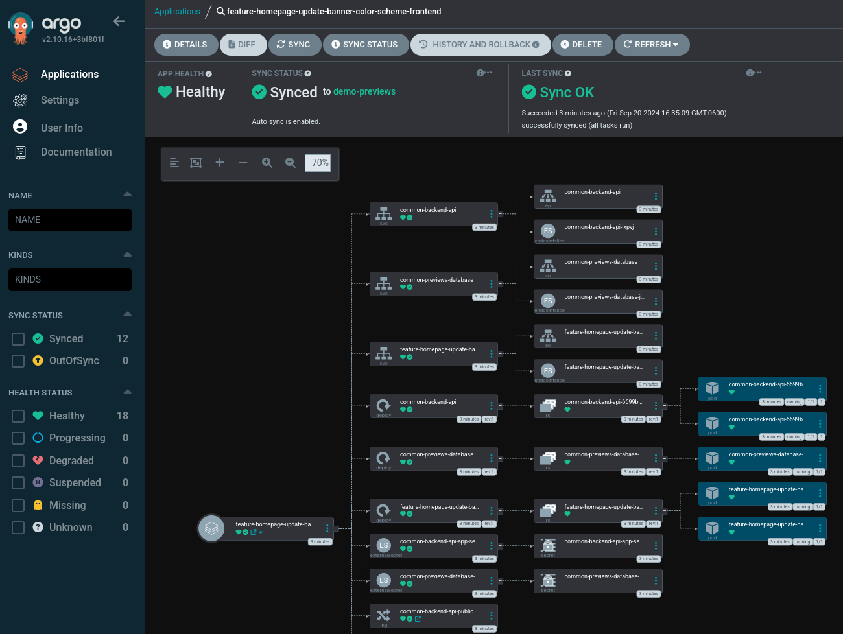Check the OutOfSync filter checkbox

coord(18,361)
